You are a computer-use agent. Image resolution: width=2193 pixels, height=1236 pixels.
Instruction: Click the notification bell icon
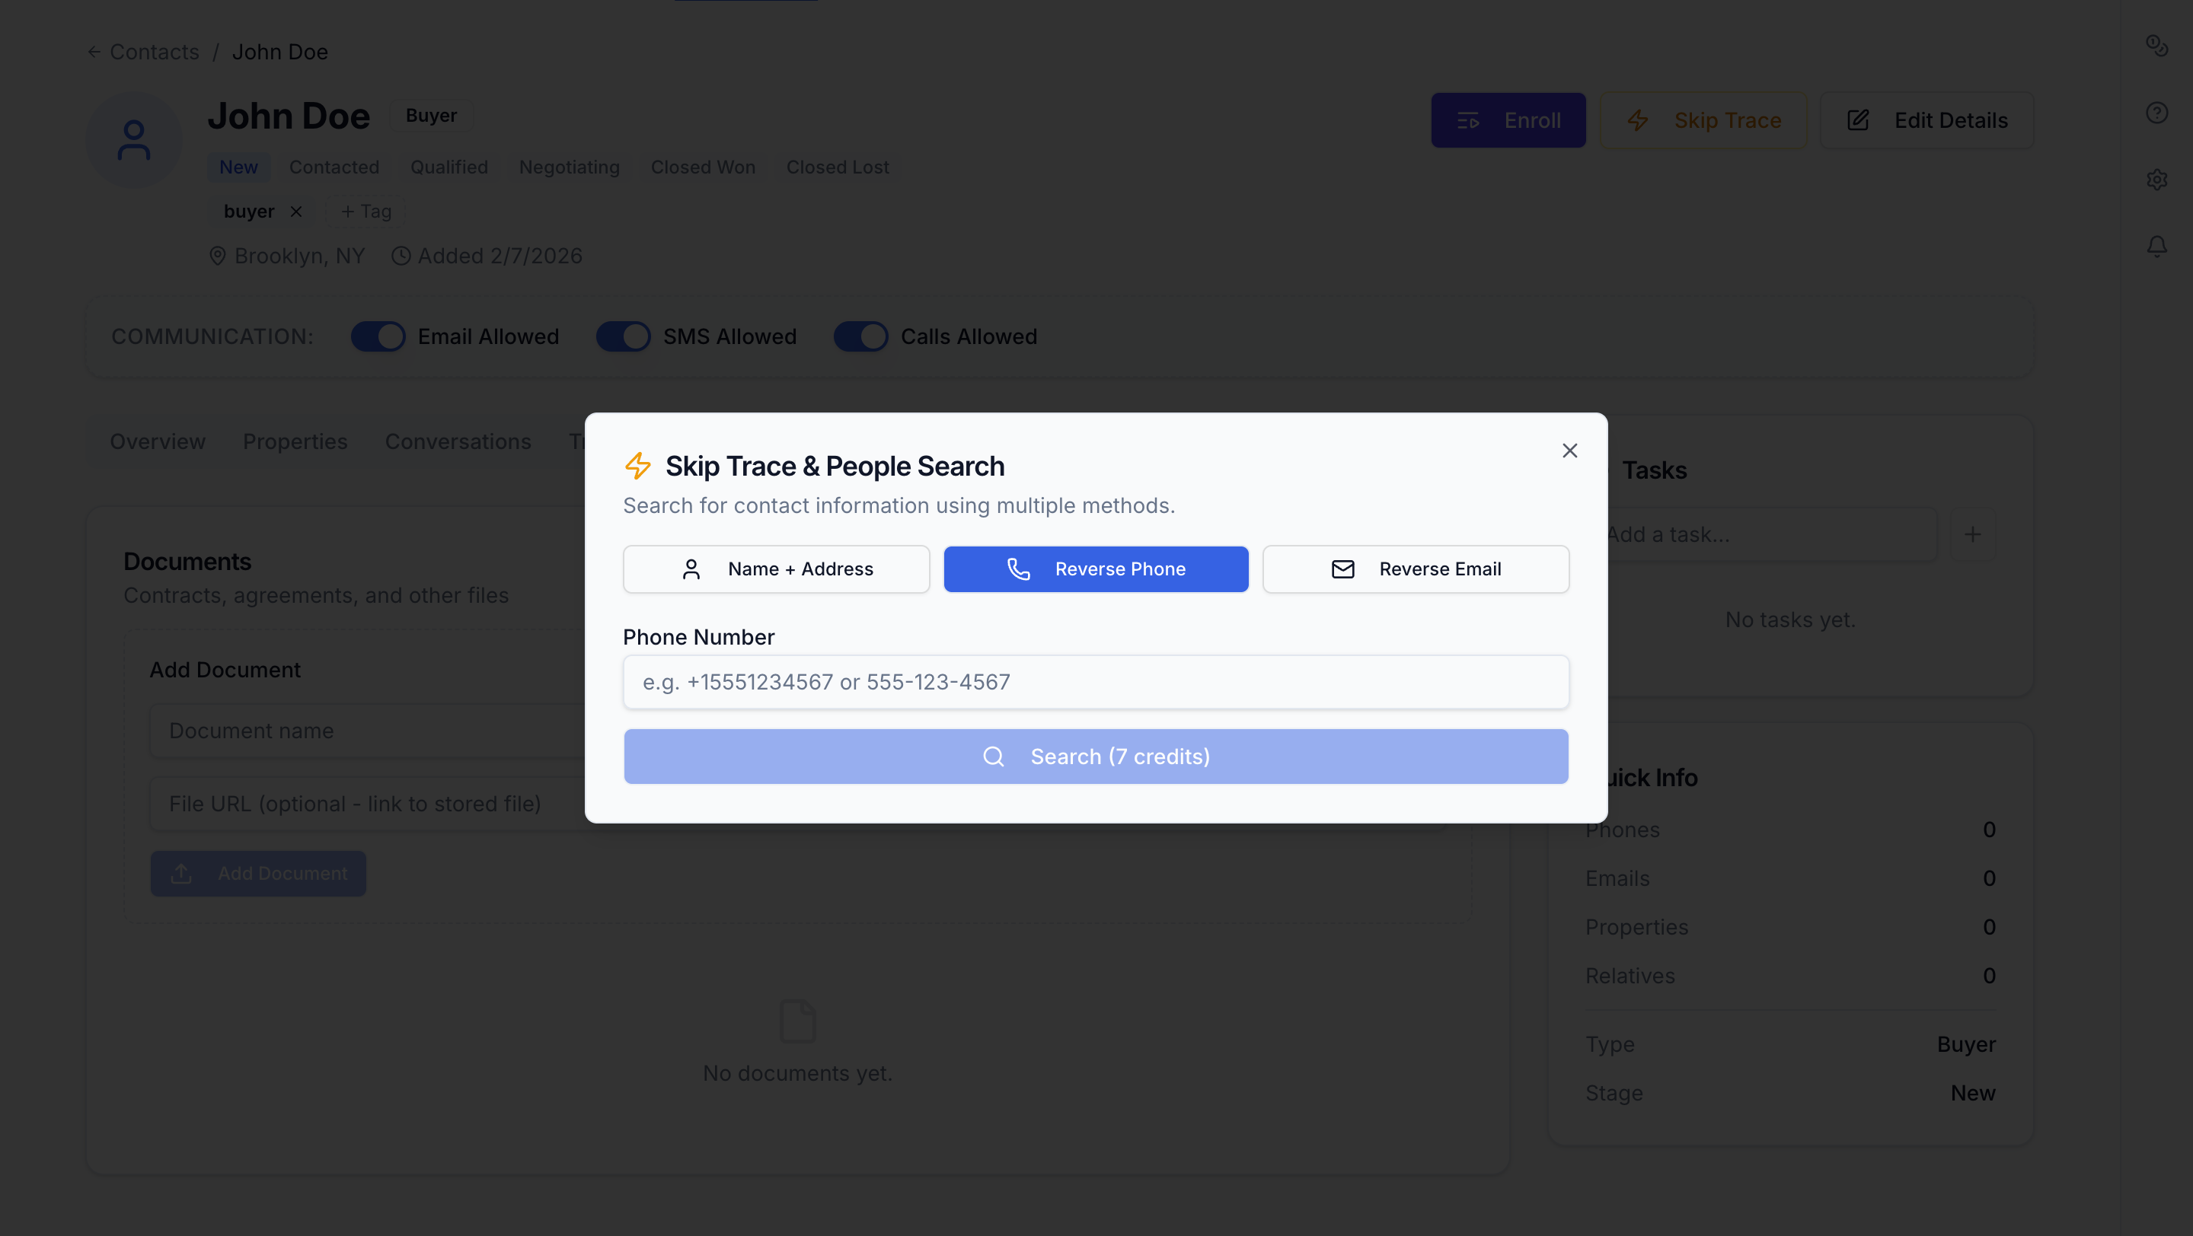pyautogui.click(x=2156, y=247)
